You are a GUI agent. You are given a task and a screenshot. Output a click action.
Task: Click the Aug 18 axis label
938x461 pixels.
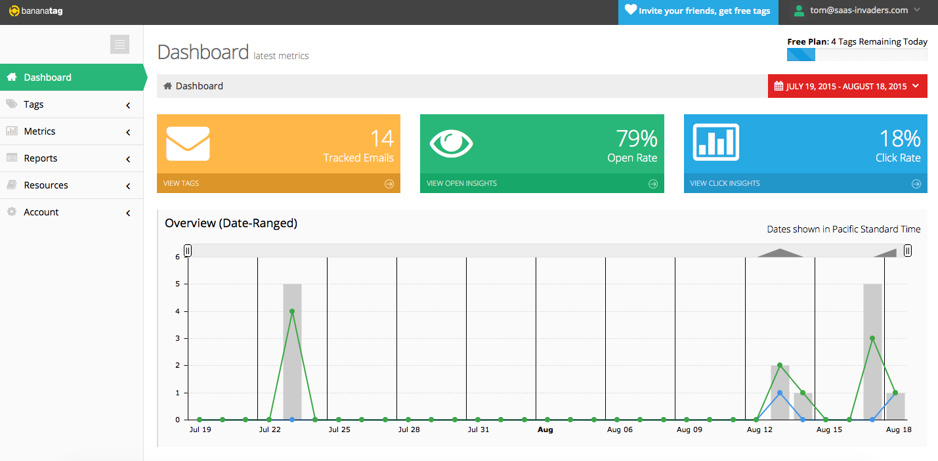(899, 429)
